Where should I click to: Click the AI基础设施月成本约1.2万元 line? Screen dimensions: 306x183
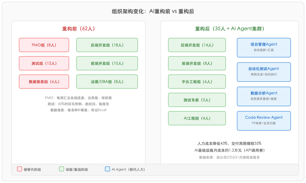(x=229, y=150)
